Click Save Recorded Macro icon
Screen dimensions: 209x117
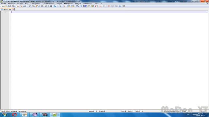tap(124, 6)
